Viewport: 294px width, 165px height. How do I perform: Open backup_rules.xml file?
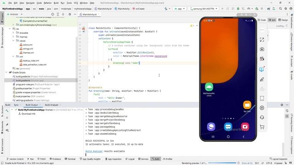[31, 60]
